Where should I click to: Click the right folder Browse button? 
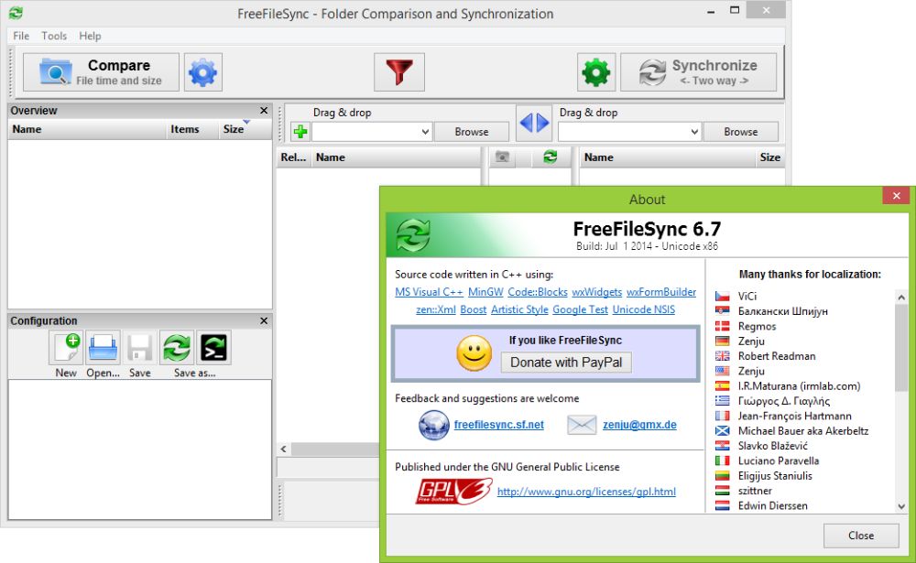pos(741,132)
